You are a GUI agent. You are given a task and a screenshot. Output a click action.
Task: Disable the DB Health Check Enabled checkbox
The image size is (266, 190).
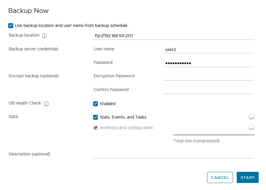96,104
